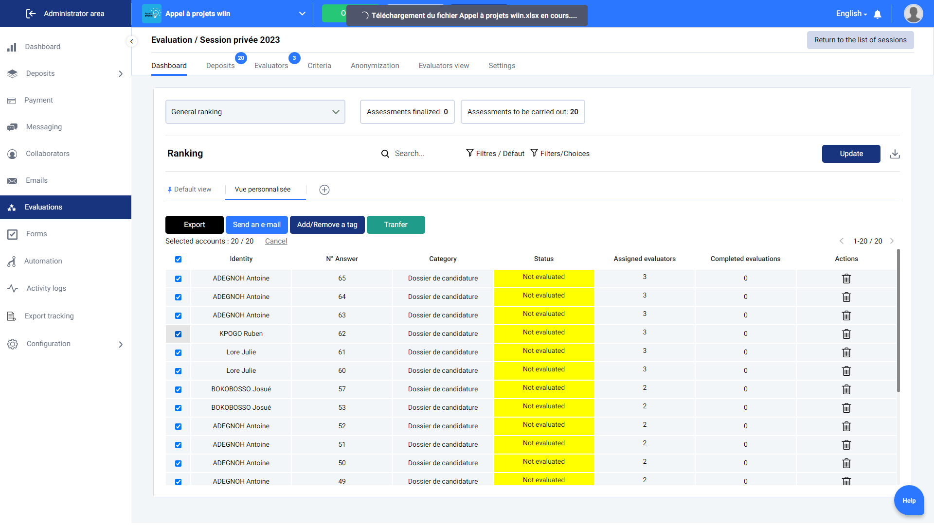Delete the answer 65 row with trash icon

tap(846, 279)
